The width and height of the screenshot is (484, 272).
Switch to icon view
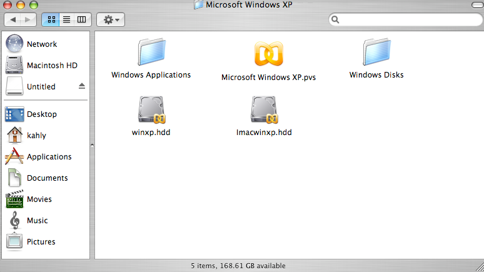51,20
